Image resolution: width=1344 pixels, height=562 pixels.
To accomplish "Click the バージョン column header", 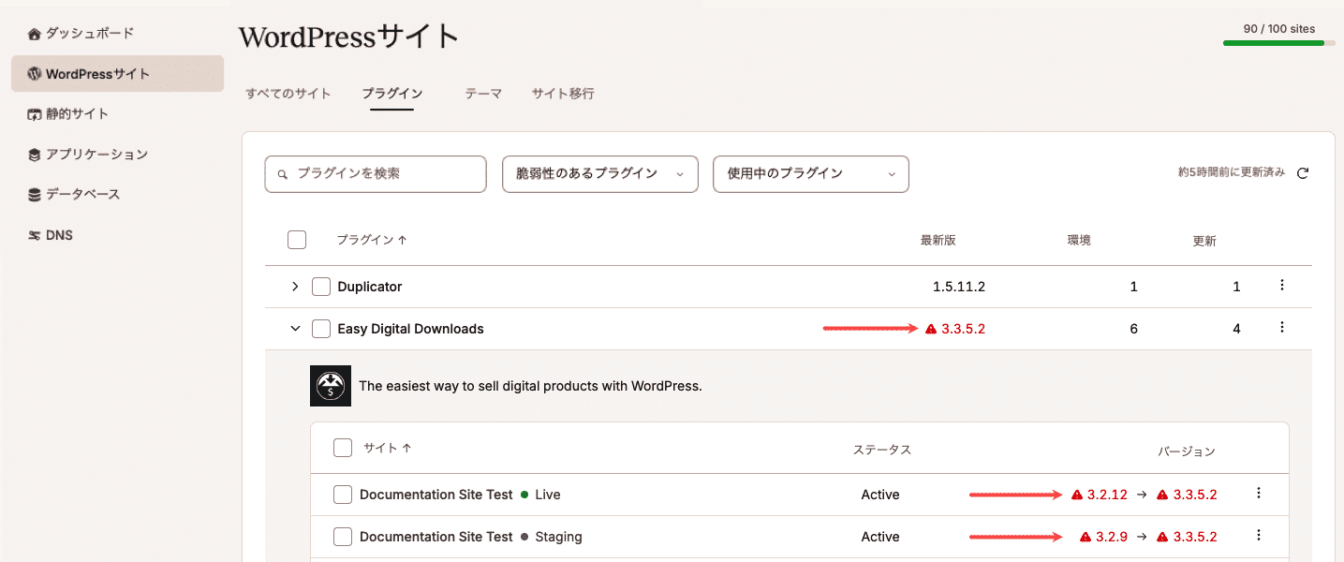I will [1187, 451].
